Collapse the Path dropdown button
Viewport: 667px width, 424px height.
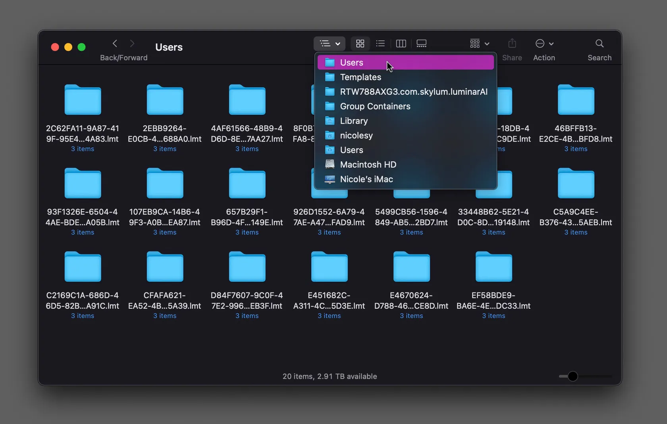pos(330,44)
